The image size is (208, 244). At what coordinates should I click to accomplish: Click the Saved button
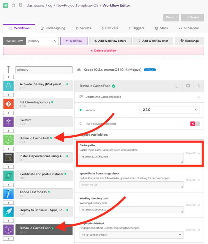(193, 18)
